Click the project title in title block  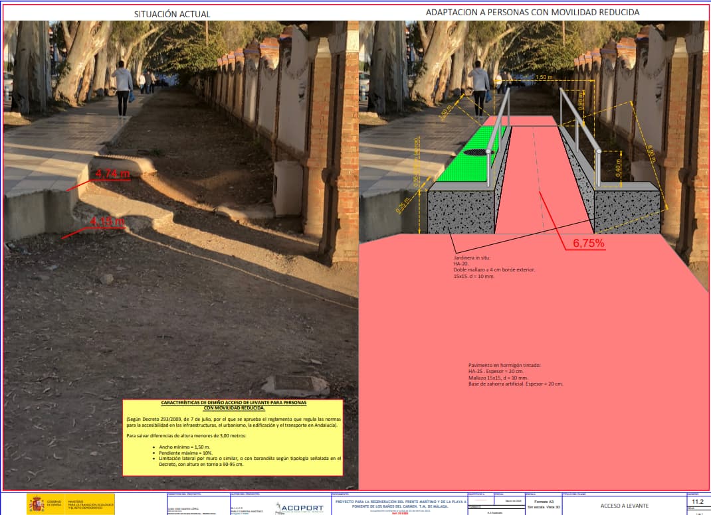pos(401,504)
